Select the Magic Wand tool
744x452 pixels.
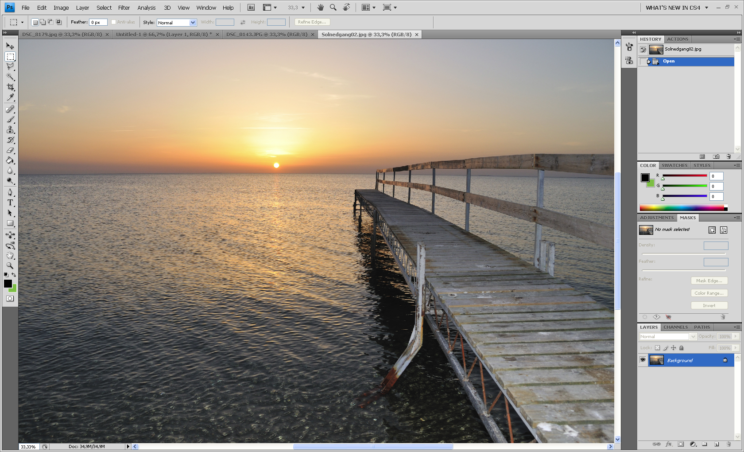coord(10,77)
